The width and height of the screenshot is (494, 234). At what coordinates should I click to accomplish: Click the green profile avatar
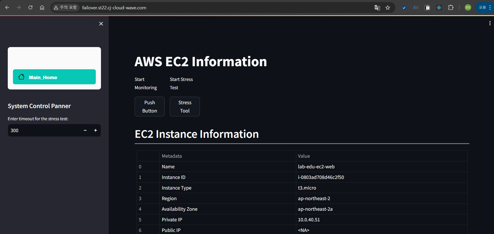click(x=468, y=7)
